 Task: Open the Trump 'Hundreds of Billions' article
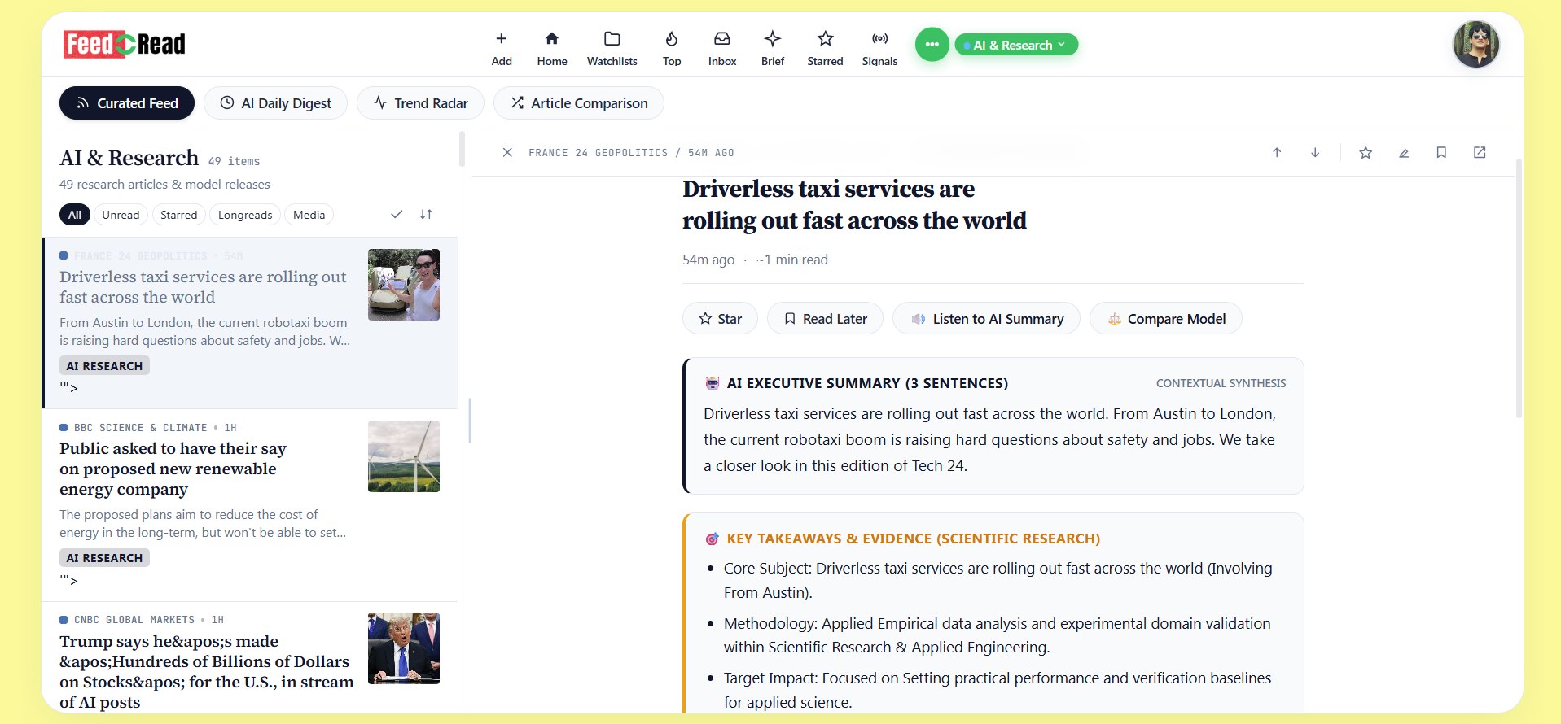pos(206,672)
